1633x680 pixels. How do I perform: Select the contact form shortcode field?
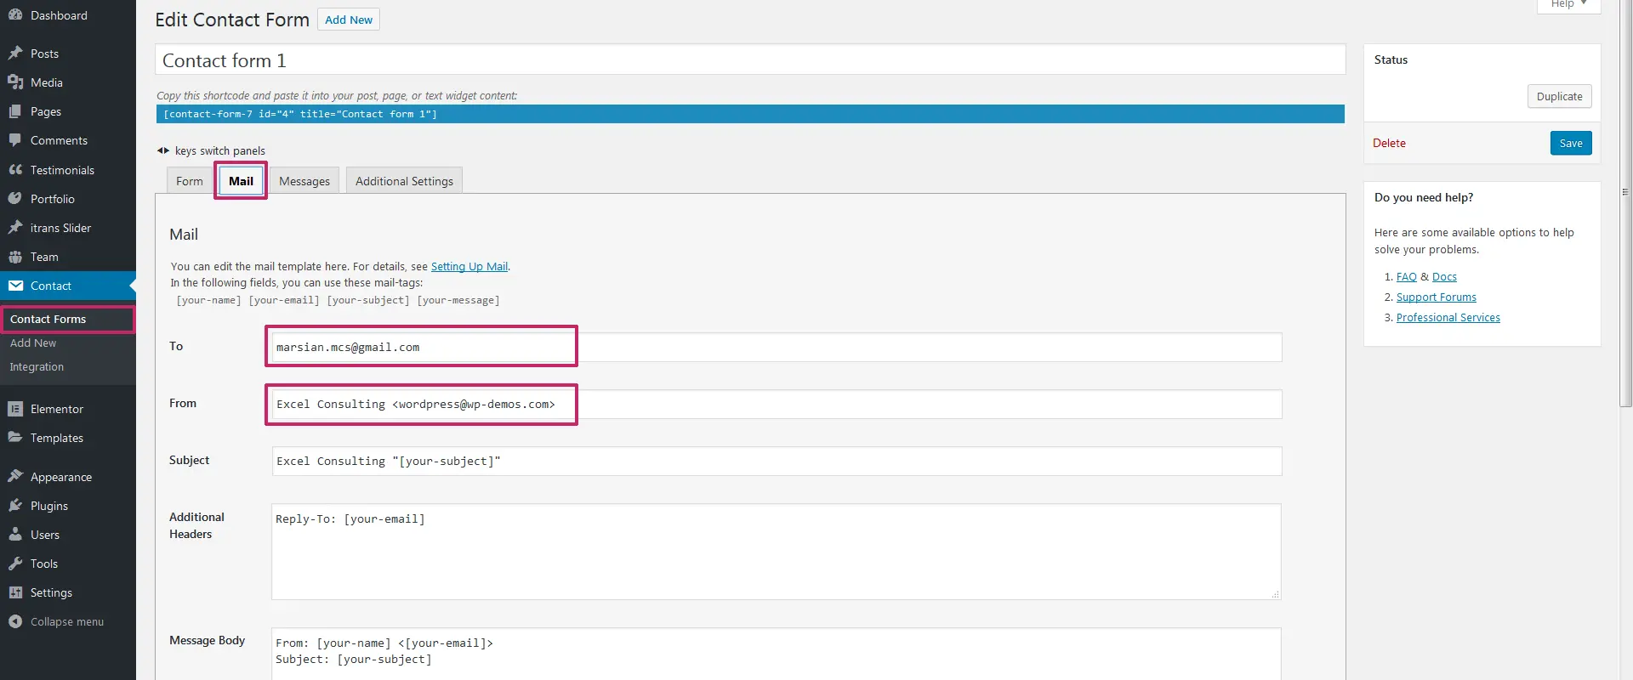(749, 114)
